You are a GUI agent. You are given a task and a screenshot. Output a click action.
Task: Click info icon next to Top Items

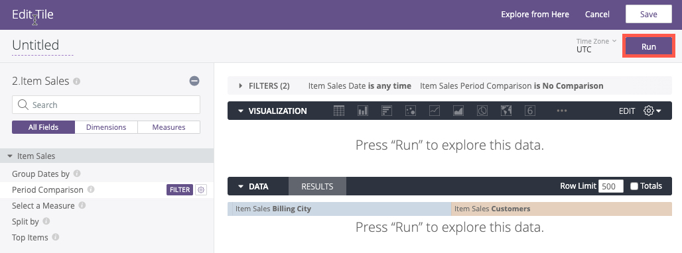pos(56,237)
